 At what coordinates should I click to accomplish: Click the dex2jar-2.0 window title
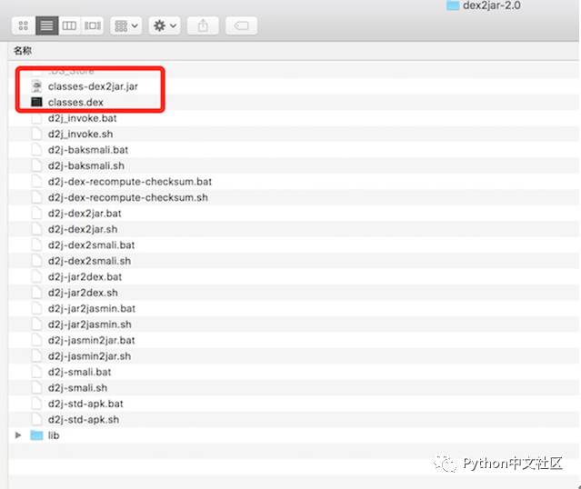[x=492, y=5]
